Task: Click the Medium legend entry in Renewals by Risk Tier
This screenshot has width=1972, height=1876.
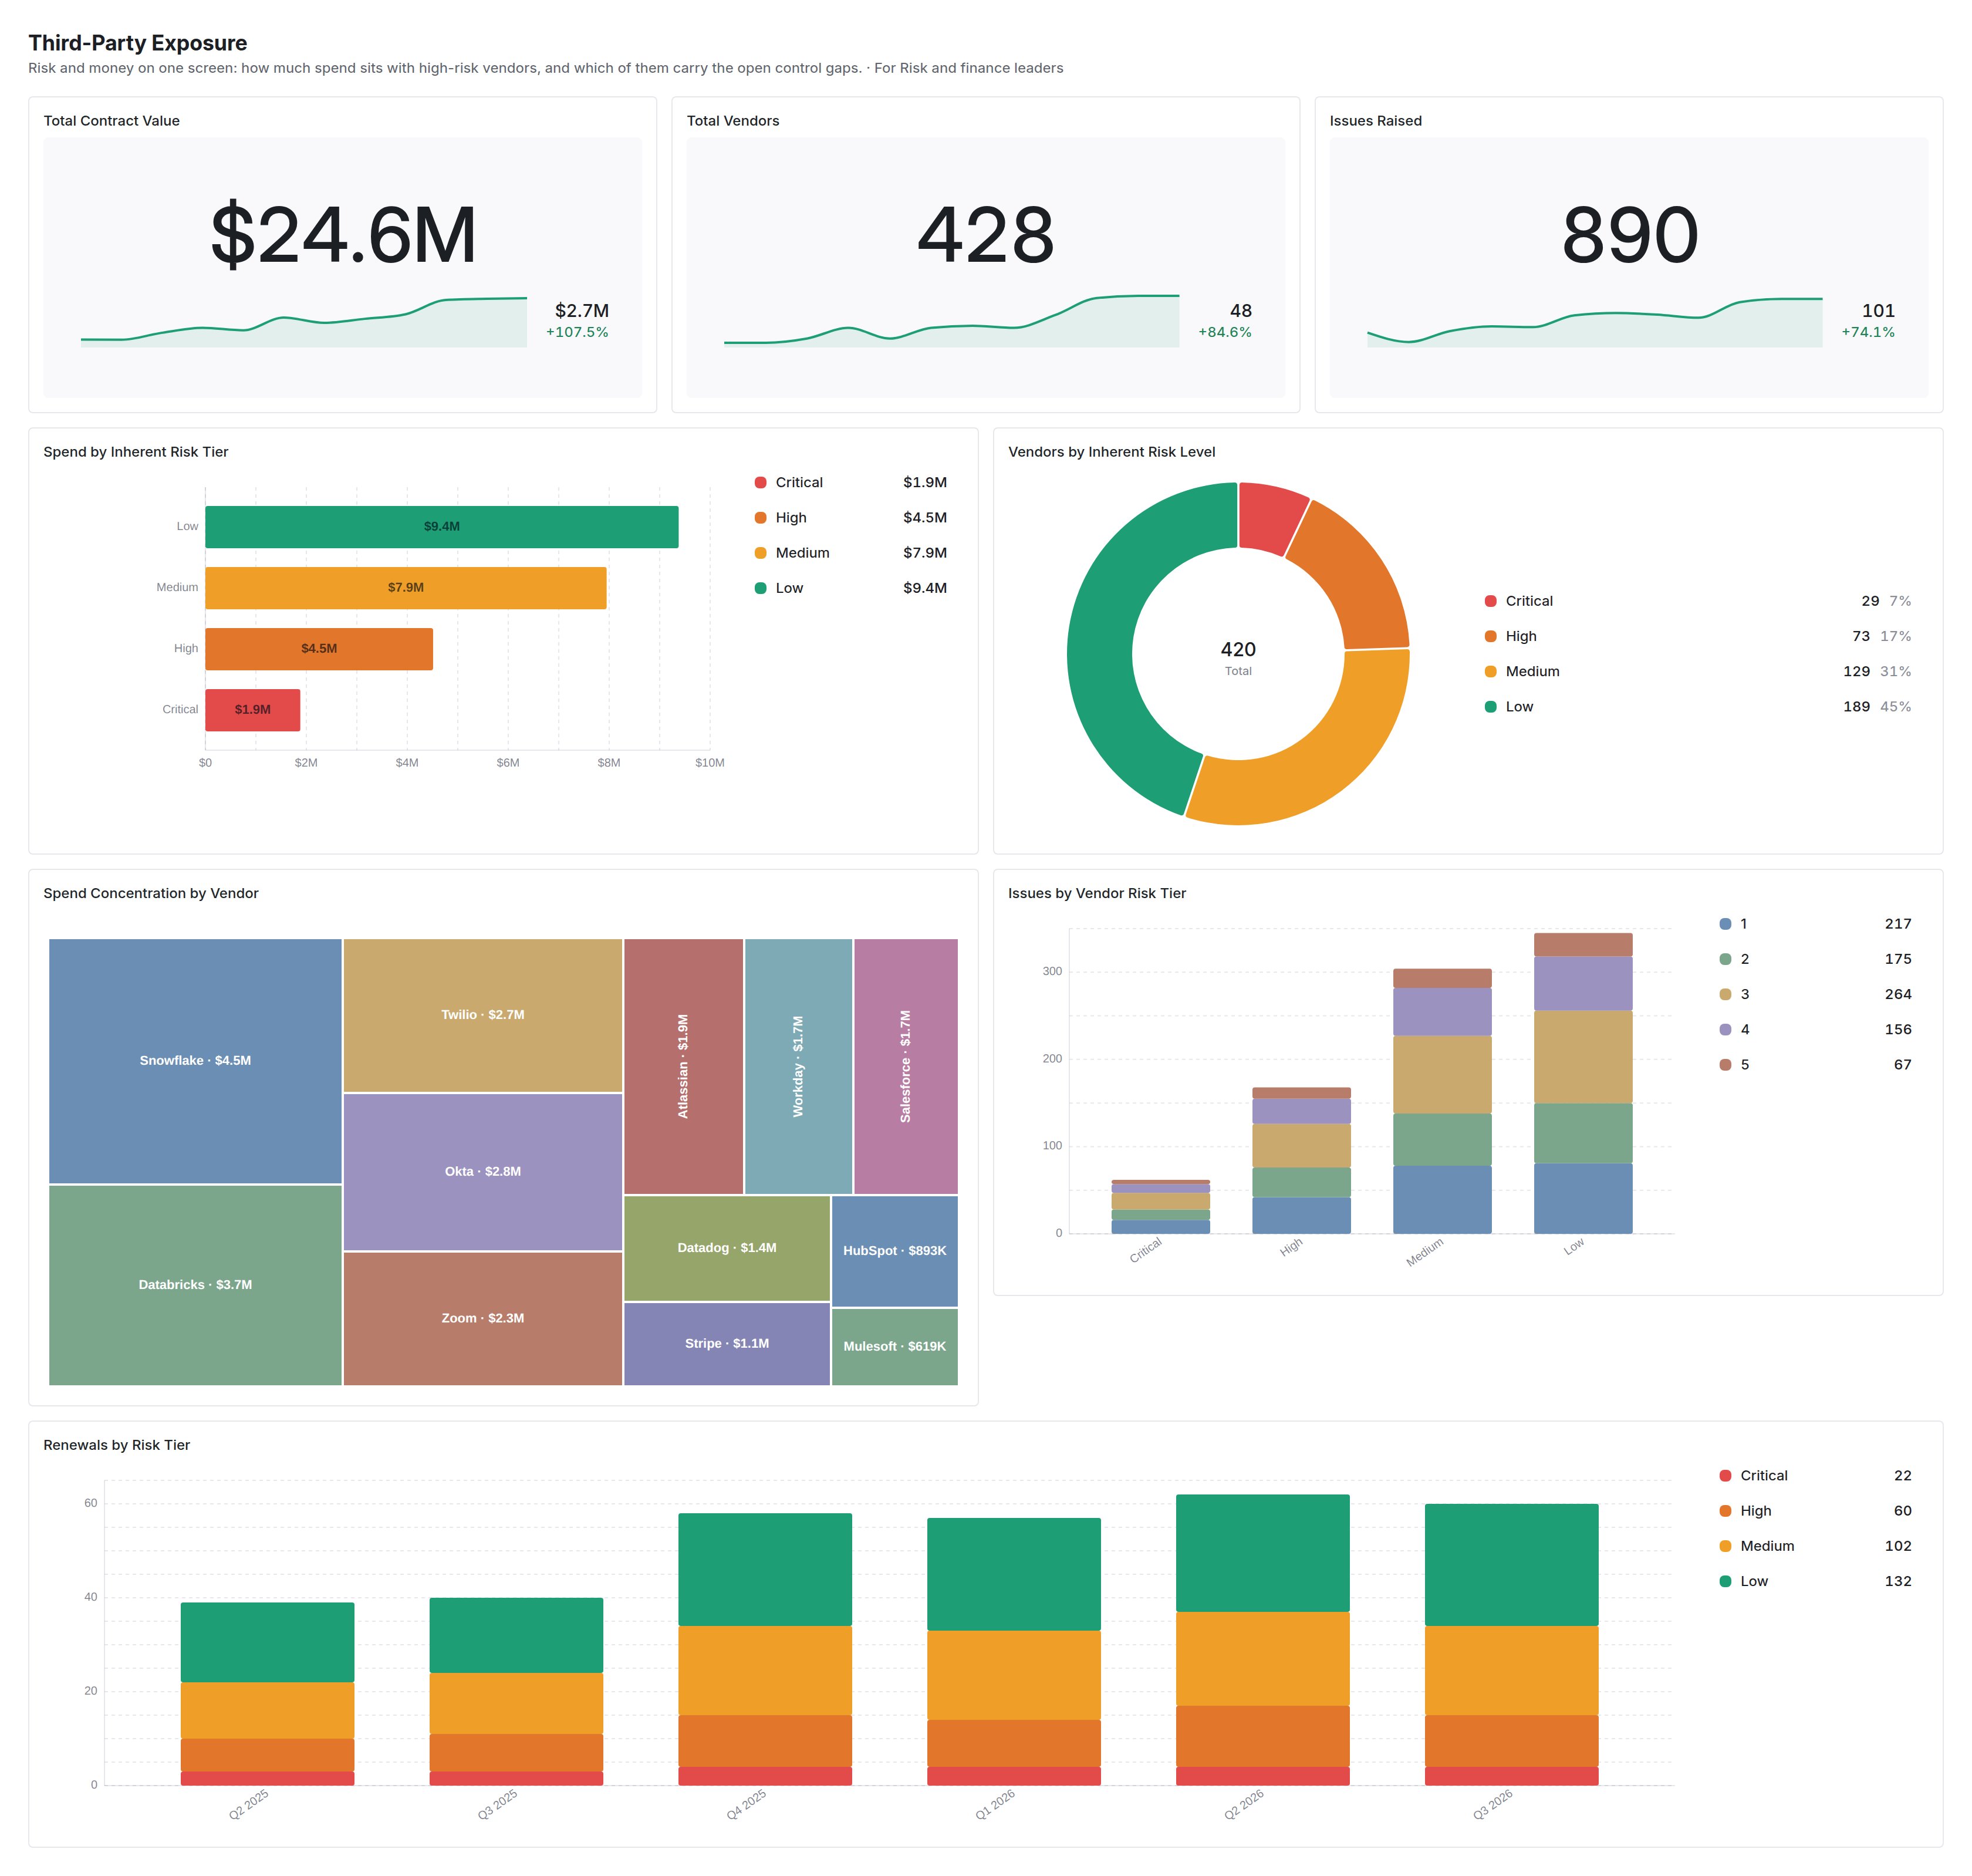Action: 1815,1547
